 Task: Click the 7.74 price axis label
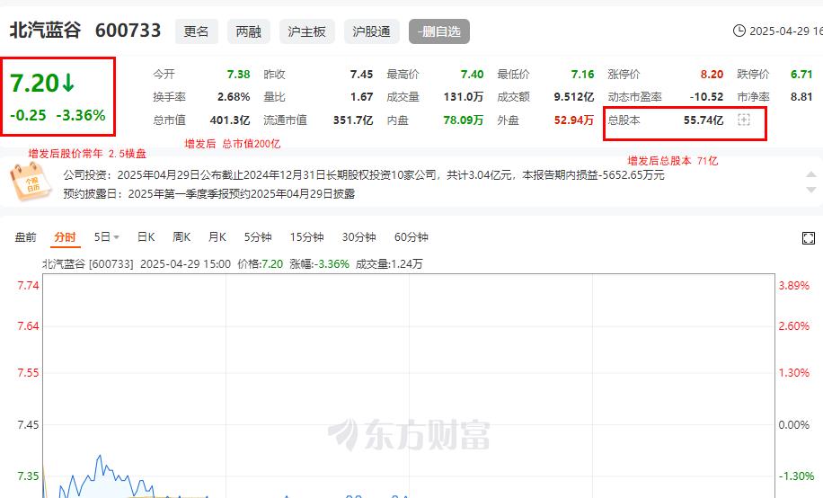click(28, 286)
